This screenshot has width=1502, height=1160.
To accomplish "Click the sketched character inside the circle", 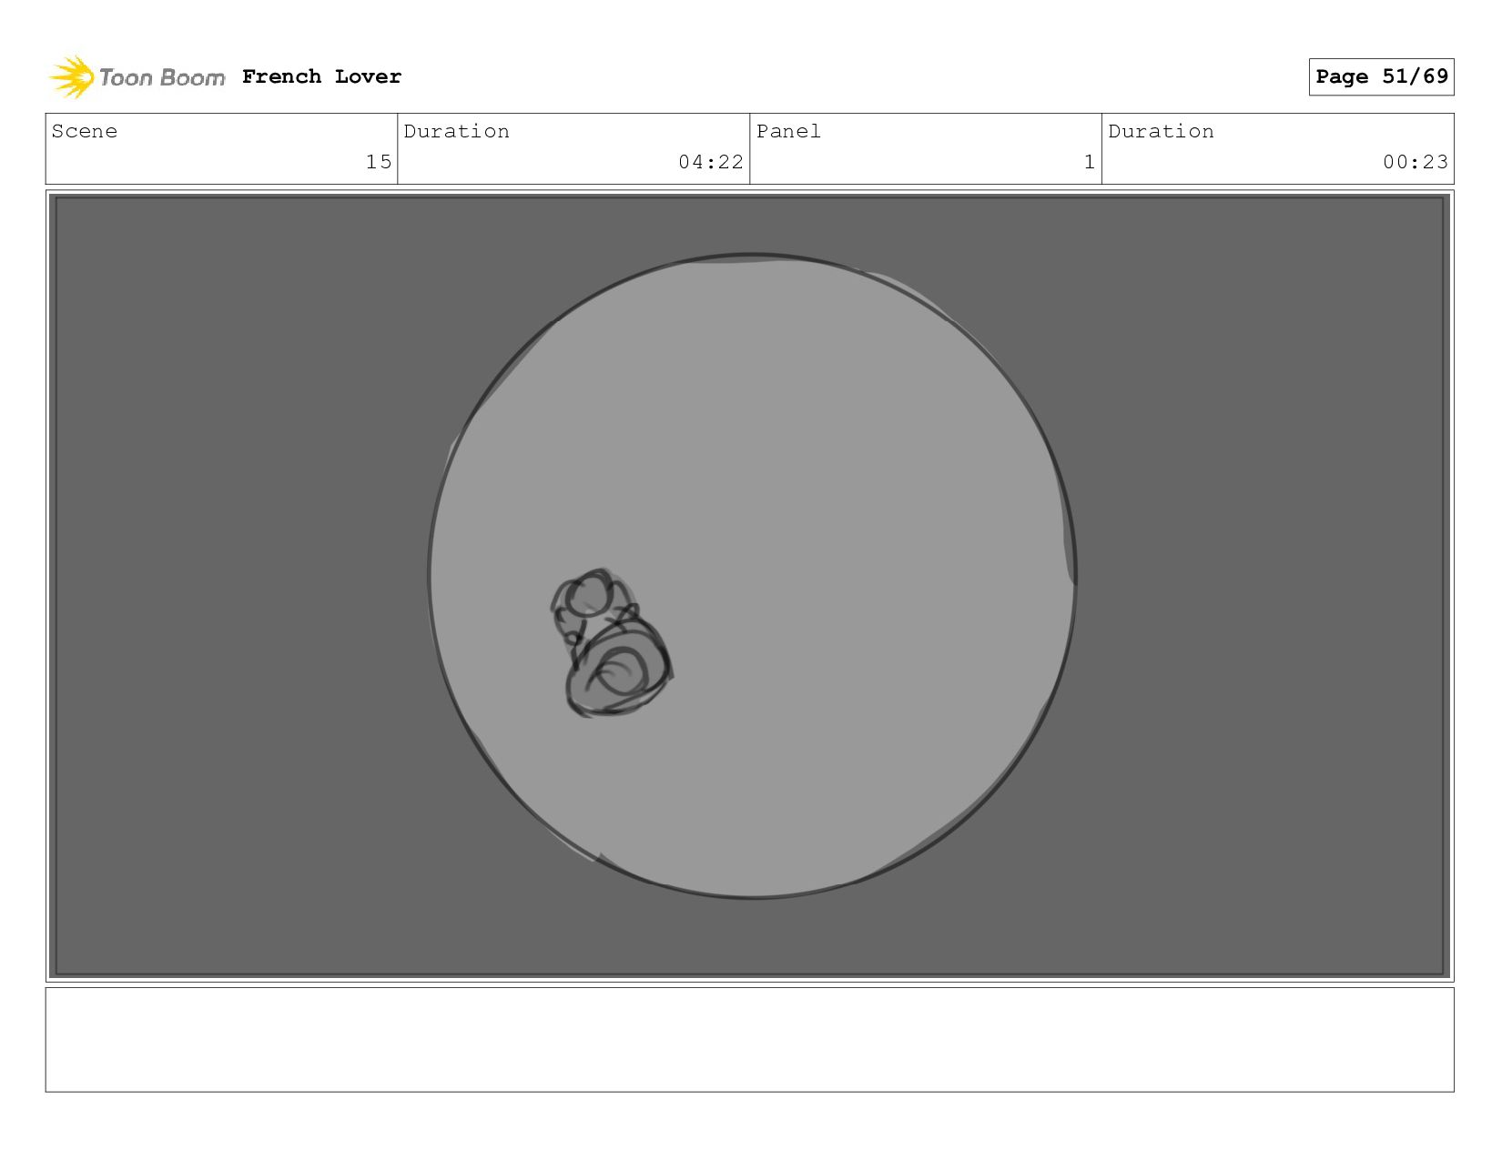I will [611, 642].
